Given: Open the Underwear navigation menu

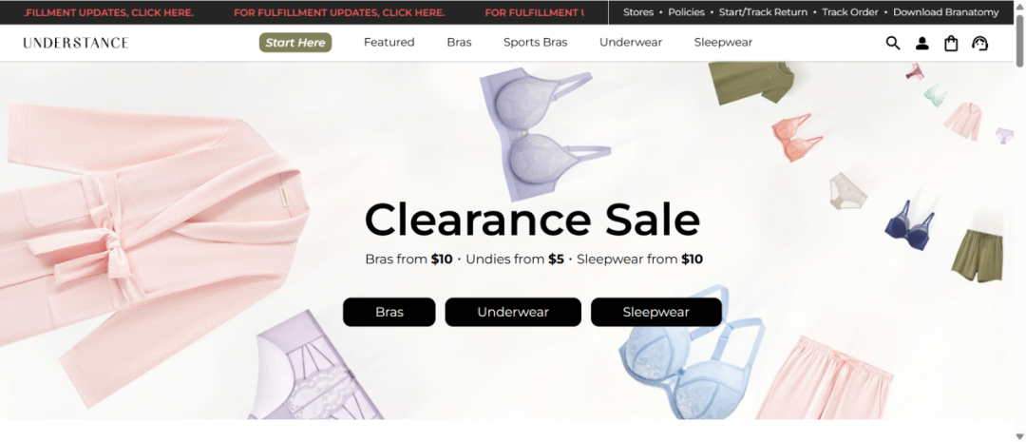Looking at the screenshot, I should coord(631,43).
